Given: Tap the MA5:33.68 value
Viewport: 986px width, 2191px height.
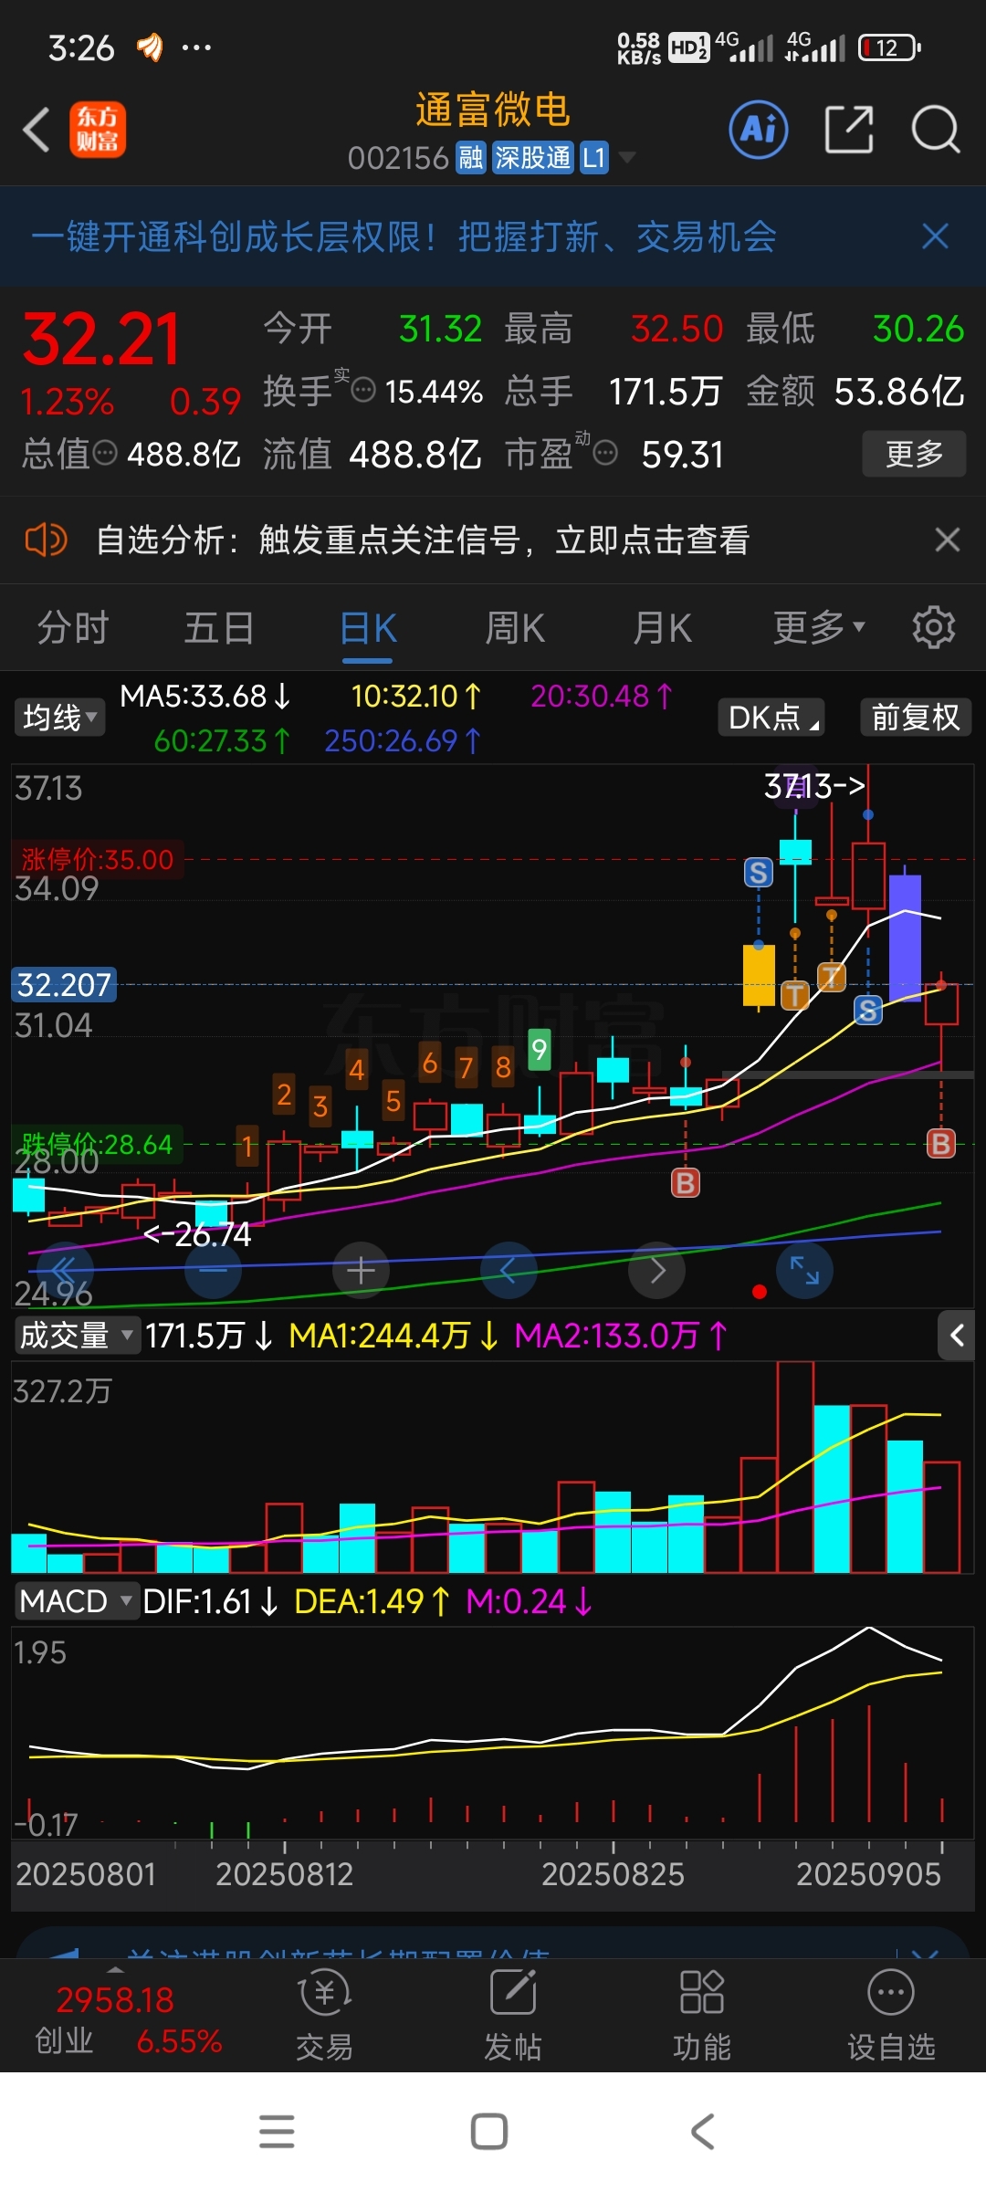Looking at the screenshot, I should 205,697.
